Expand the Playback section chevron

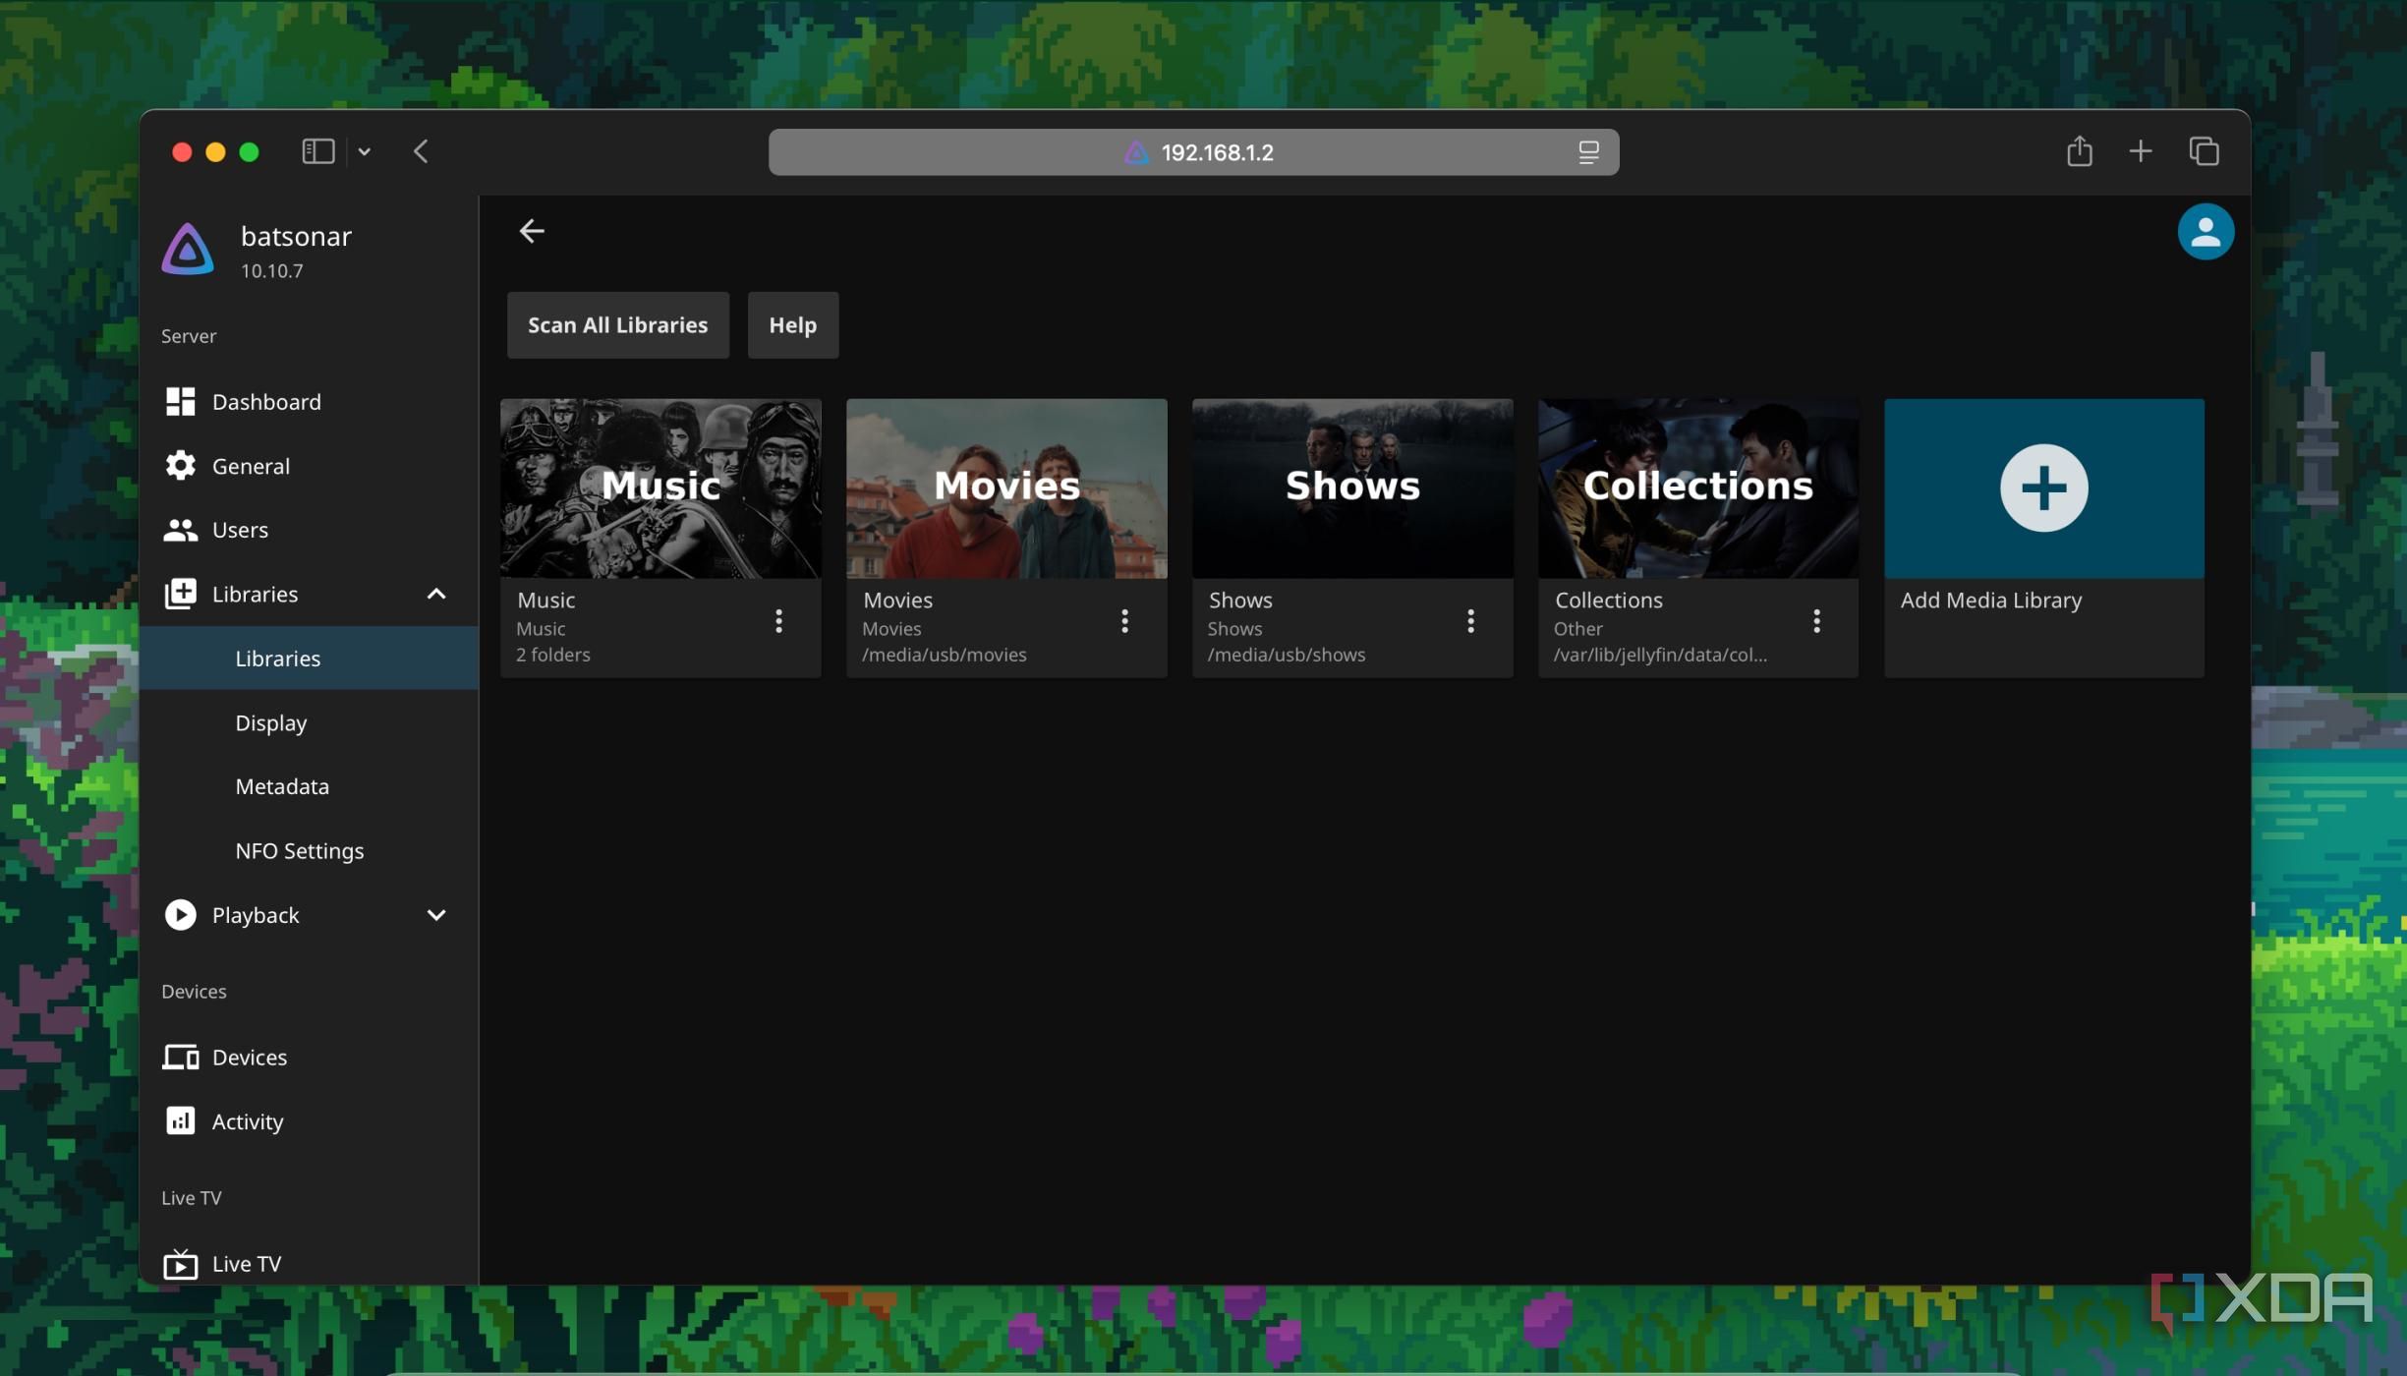436,915
